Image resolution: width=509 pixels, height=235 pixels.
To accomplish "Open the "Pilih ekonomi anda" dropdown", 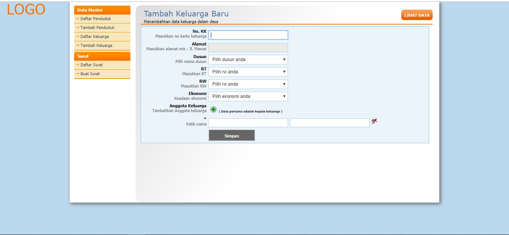I will (248, 96).
